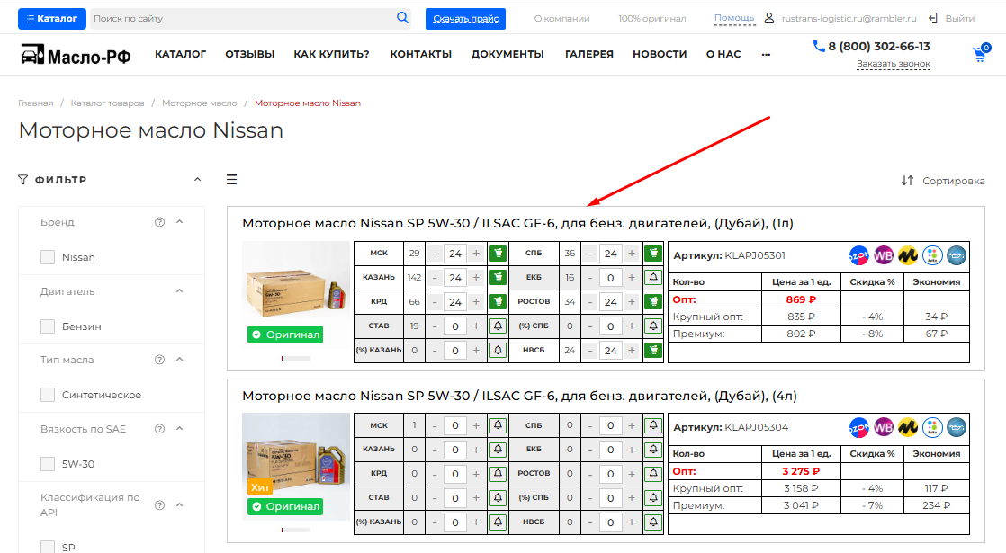Collapse the Классификация по API section chevron

[180, 505]
